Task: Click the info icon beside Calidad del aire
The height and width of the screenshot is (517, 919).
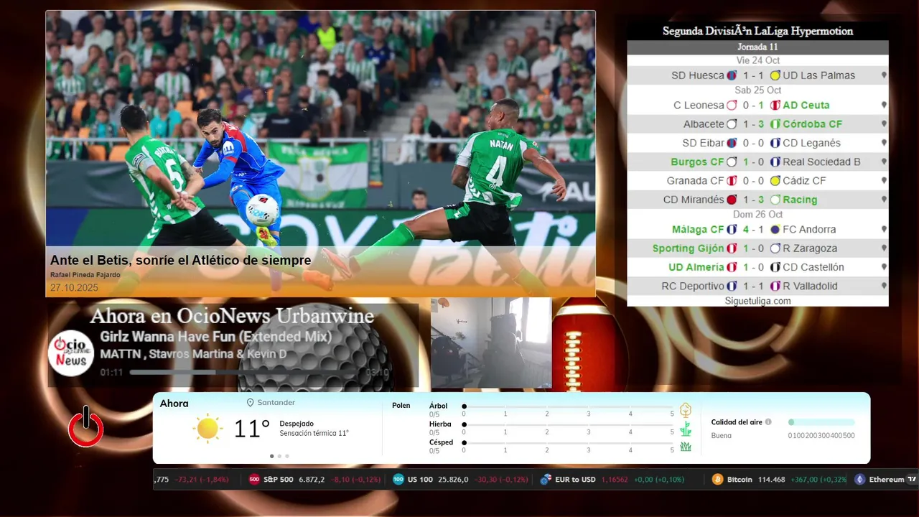Action: click(768, 422)
